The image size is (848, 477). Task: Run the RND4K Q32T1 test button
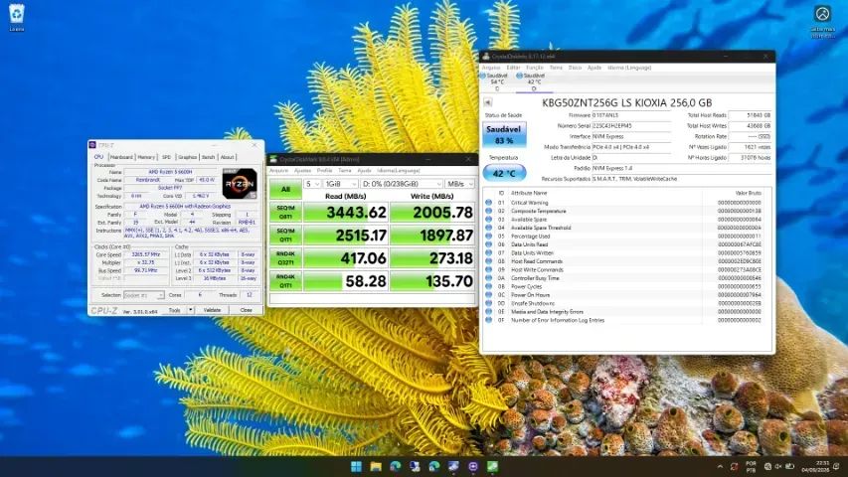285,258
